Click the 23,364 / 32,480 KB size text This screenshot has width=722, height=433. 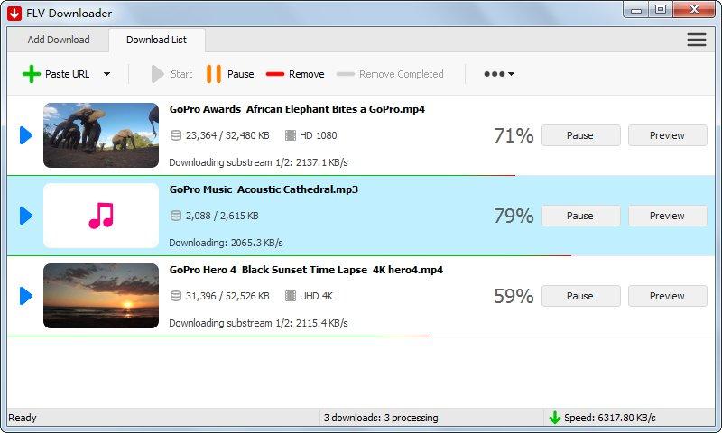pyautogui.click(x=227, y=135)
